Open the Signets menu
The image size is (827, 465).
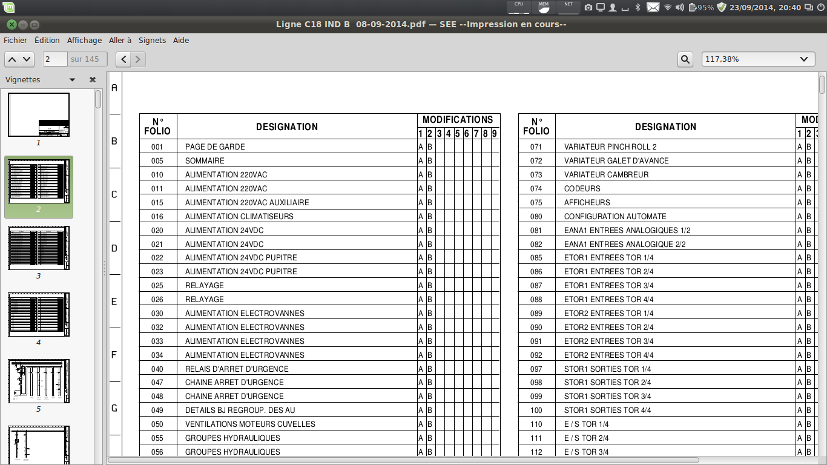pos(152,40)
